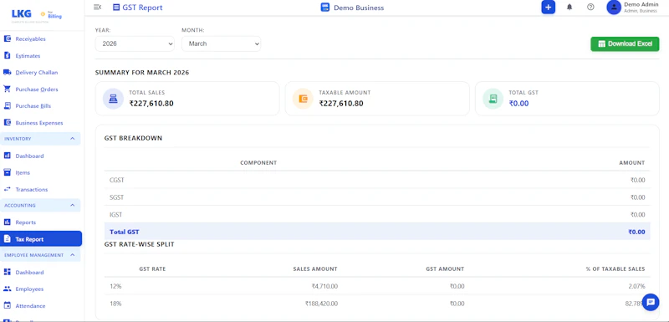Open the Year dropdown showing 2026
The height and width of the screenshot is (322, 669).
tap(135, 43)
